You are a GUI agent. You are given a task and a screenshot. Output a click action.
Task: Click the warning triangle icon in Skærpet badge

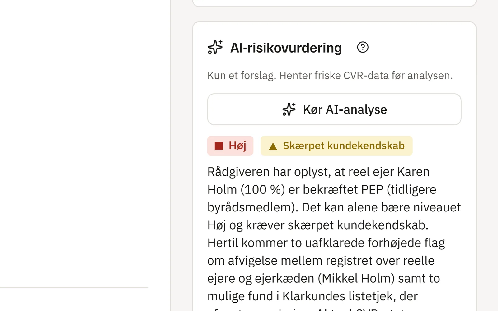point(273,146)
